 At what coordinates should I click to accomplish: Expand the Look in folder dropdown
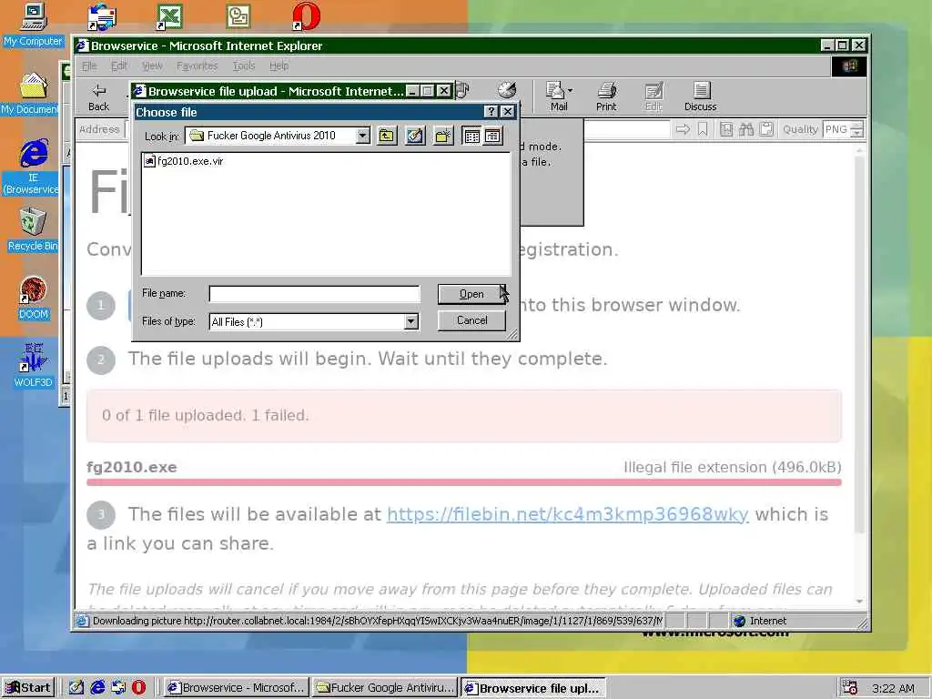coord(362,137)
